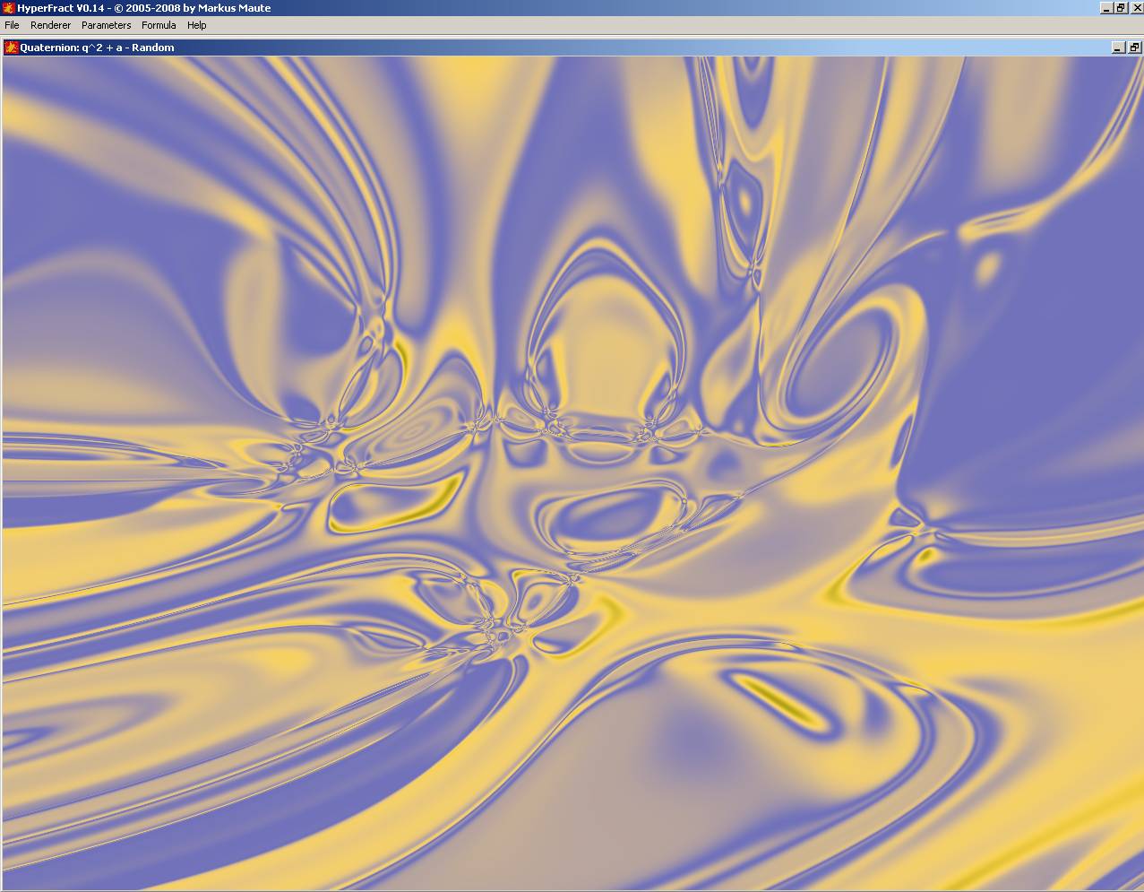
Task: Click the HyperFract application icon in title bar
Action: click(x=8, y=8)
